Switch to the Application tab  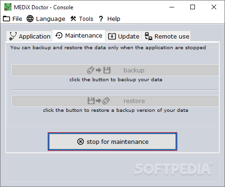click(29, 36)
